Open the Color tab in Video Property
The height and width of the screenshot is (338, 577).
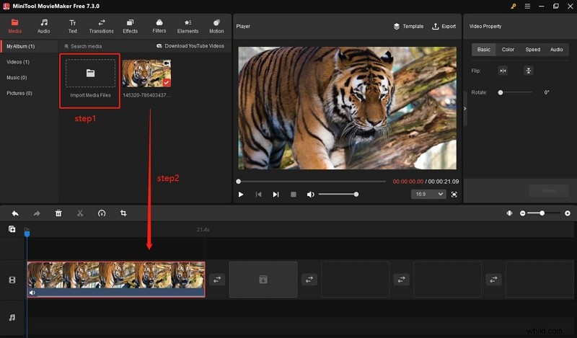pos(508,50)
